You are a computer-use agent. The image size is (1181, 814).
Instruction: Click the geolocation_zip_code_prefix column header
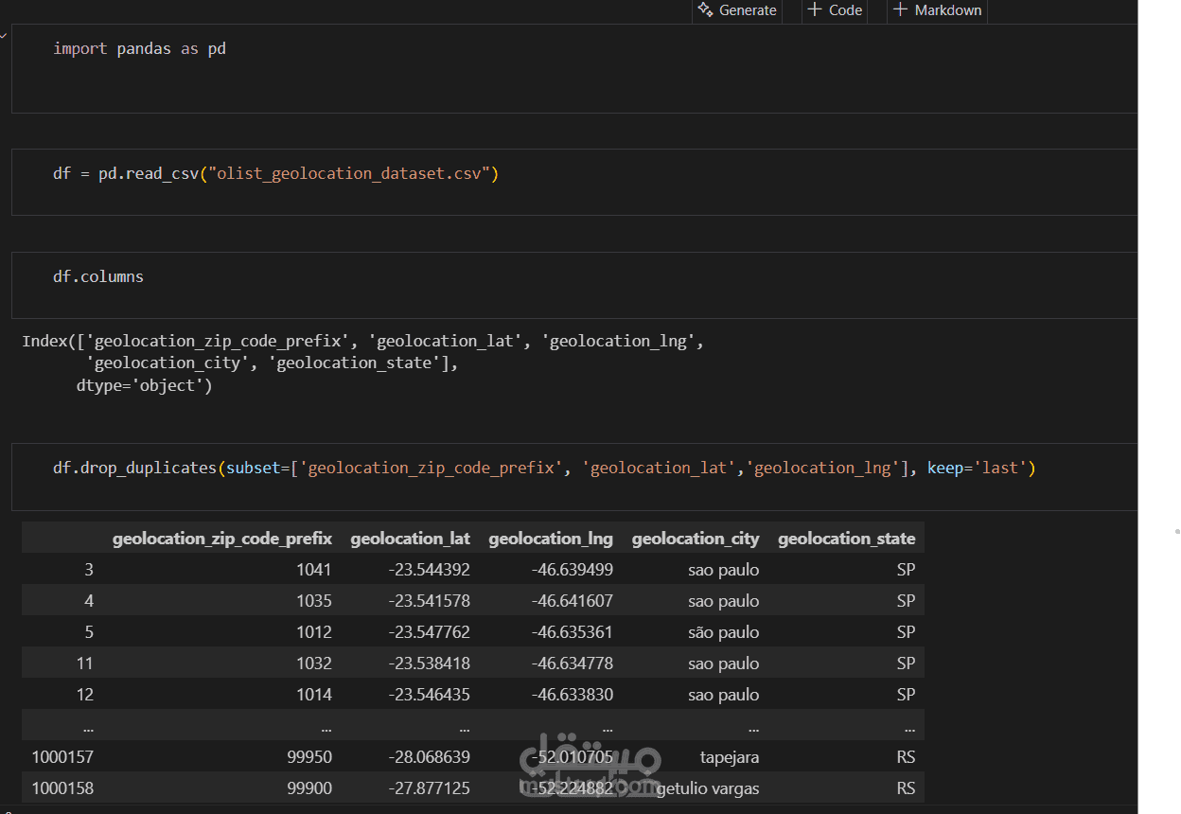221,539
